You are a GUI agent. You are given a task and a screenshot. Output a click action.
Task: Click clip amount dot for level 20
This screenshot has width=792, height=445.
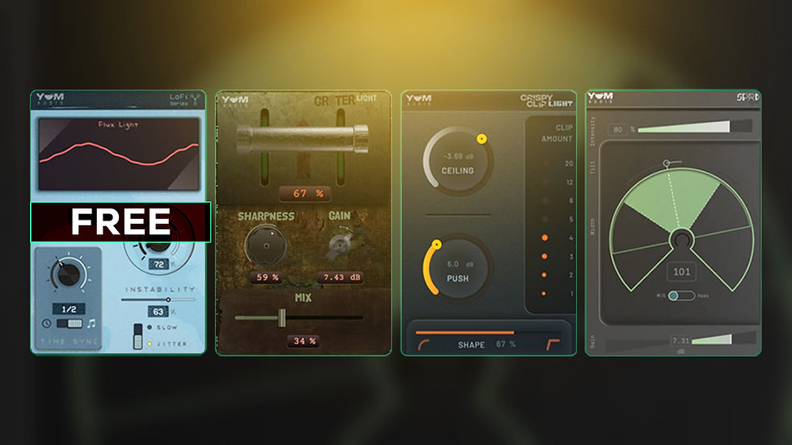pyautogui.click(x=546, y=163)
